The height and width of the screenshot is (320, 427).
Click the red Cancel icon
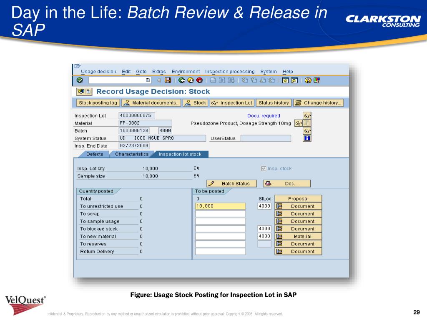(200, 80)
